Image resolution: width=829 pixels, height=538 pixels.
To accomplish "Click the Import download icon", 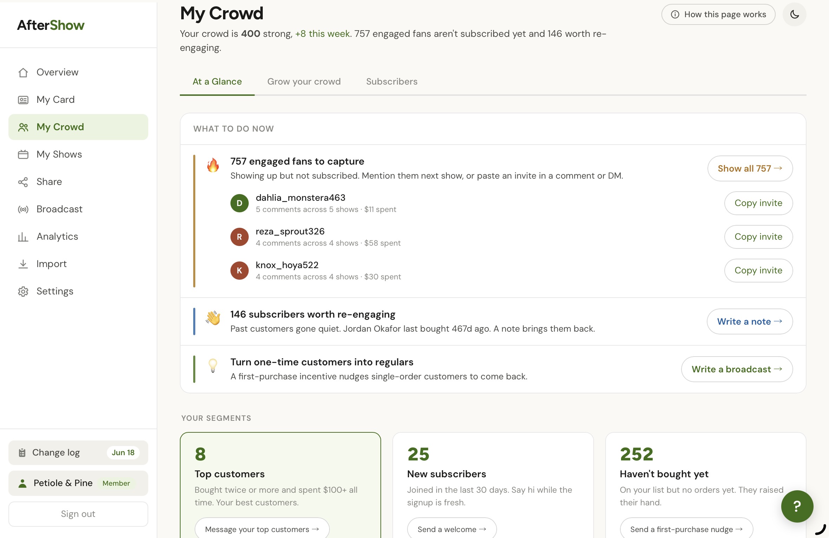I will [x=23, y=264].
